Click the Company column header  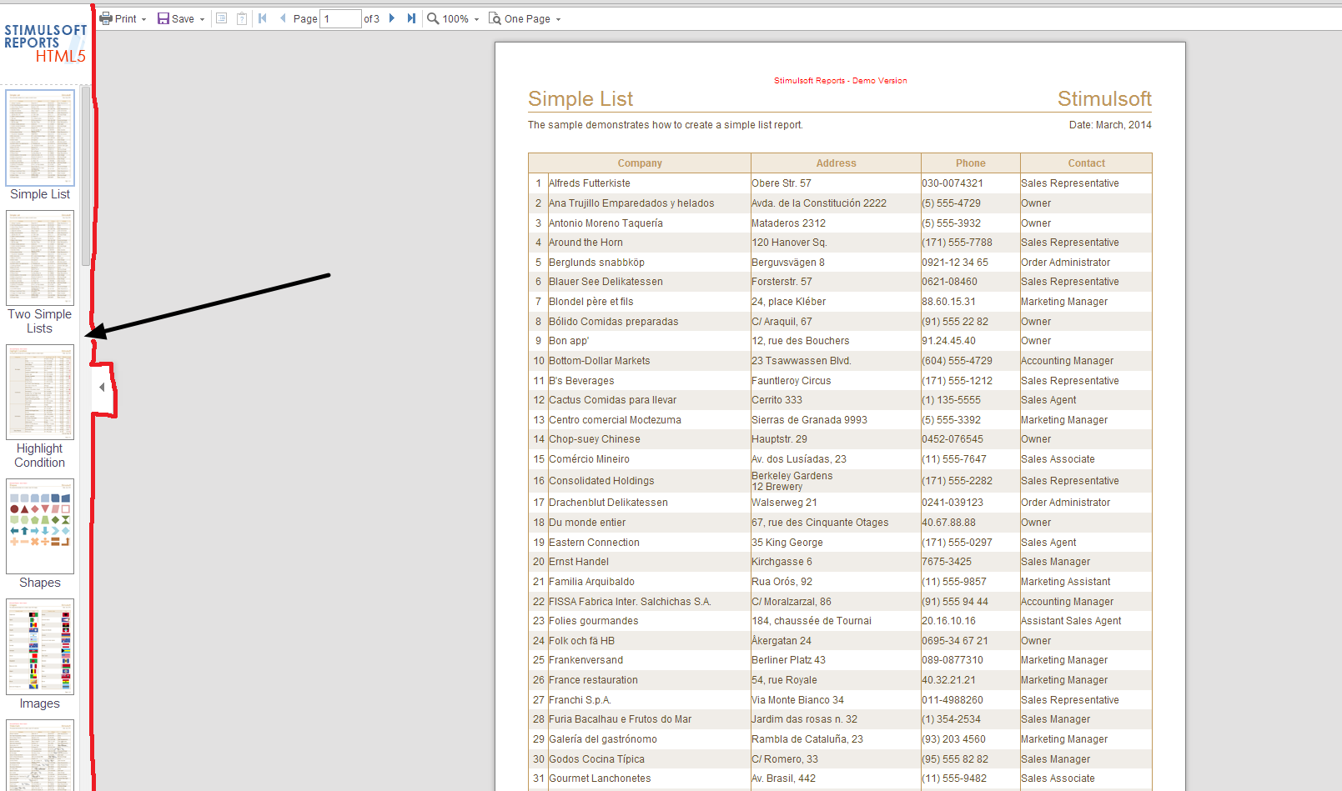pyautogui.click(x=640, y=163)
